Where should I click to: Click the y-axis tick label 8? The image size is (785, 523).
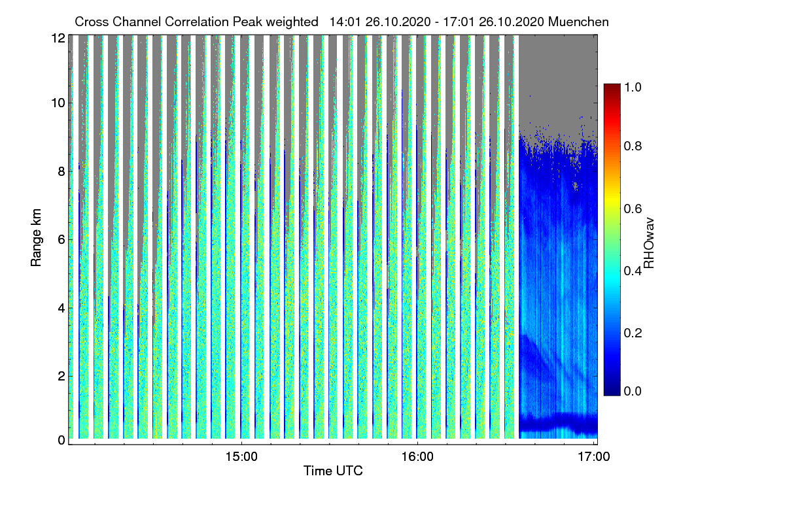(61, 171)
